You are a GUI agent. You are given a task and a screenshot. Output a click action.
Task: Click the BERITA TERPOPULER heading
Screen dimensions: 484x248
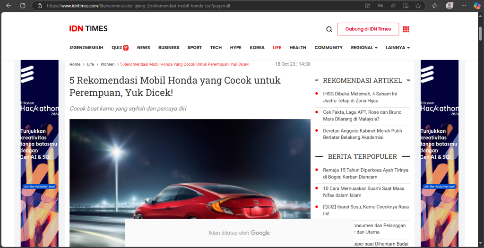[x=363, y=157]
